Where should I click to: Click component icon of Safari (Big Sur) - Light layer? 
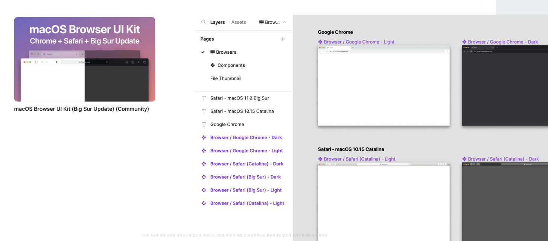tap(204, 190)
